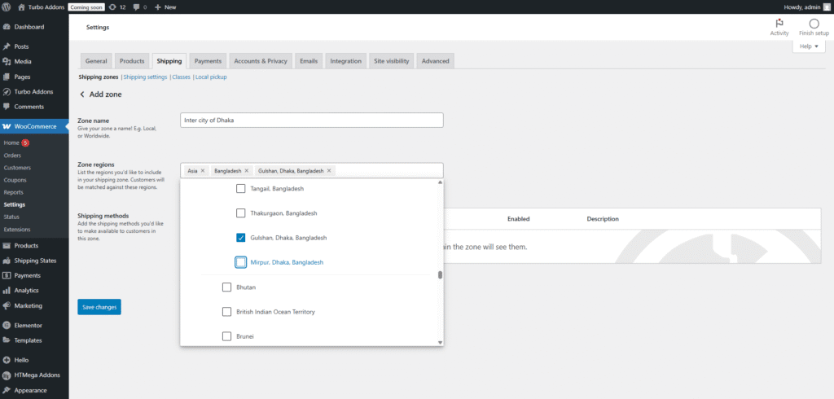This screenshot has width=834, height=399.
Task: Expand the Help dropdown
Action: coord(809,46)
